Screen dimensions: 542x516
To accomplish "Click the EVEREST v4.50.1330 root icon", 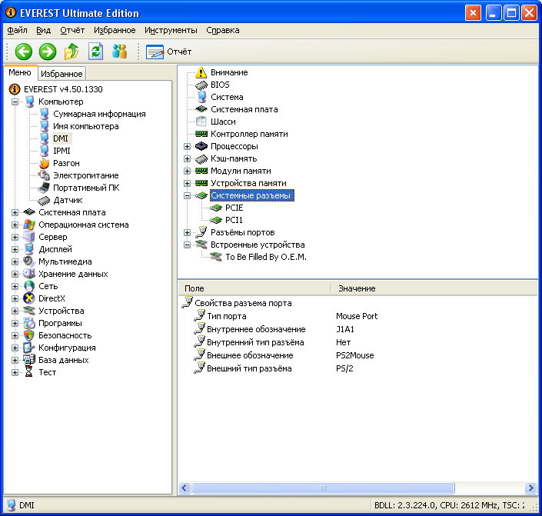I will [x=15, y=89].
